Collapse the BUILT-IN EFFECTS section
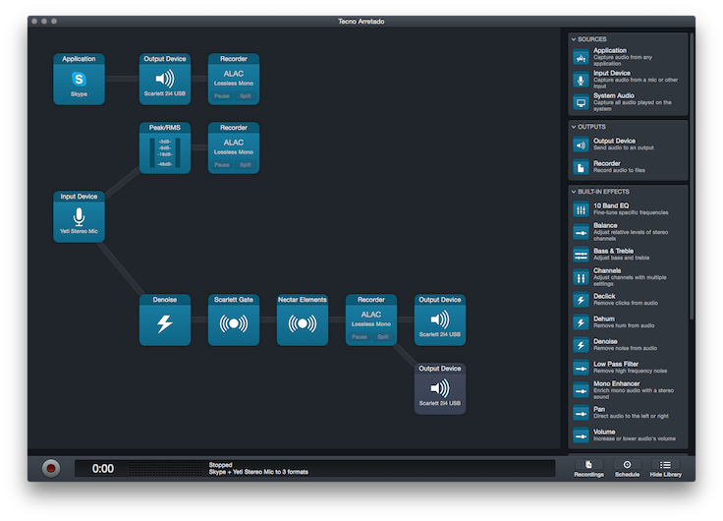Image resolution: width=723 pixels, height=521 pixels. (574, 192)
